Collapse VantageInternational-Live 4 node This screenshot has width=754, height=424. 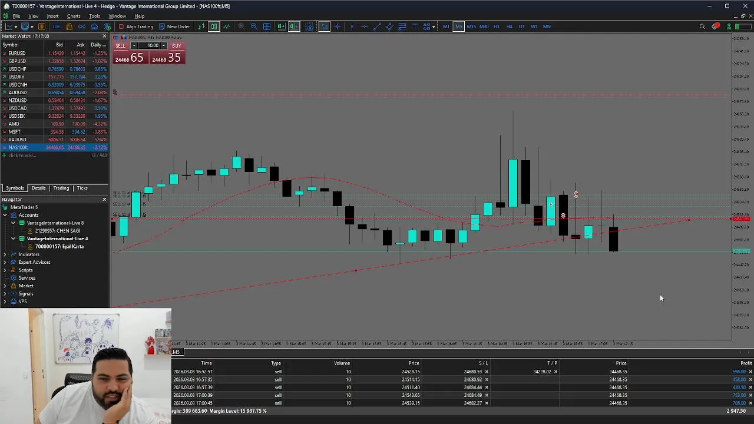(14, 238)
